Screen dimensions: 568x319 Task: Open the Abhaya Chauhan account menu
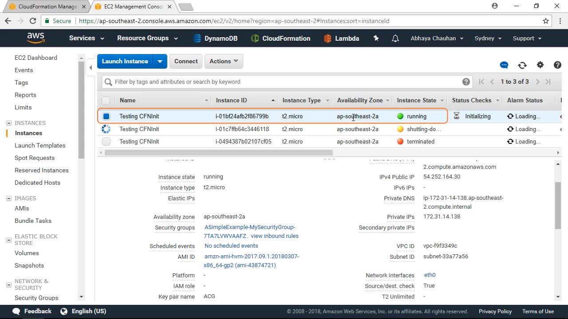(437, 38)
